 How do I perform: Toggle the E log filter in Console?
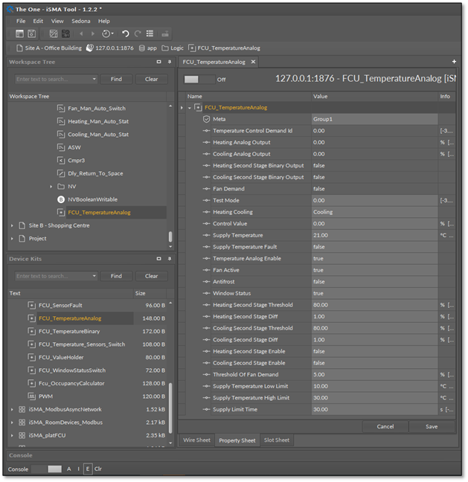click(88, 469)
